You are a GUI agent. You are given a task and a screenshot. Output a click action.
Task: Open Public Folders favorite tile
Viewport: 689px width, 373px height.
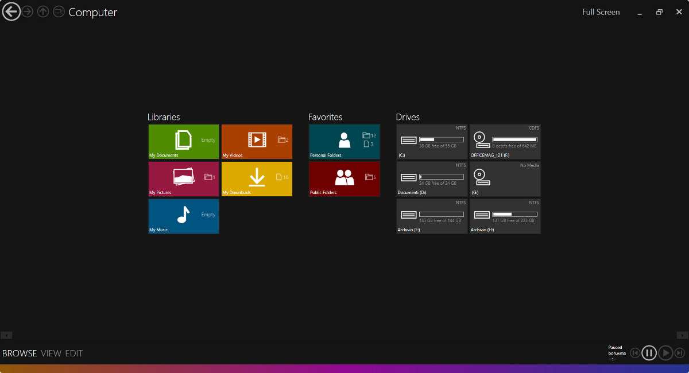[344, 179]
